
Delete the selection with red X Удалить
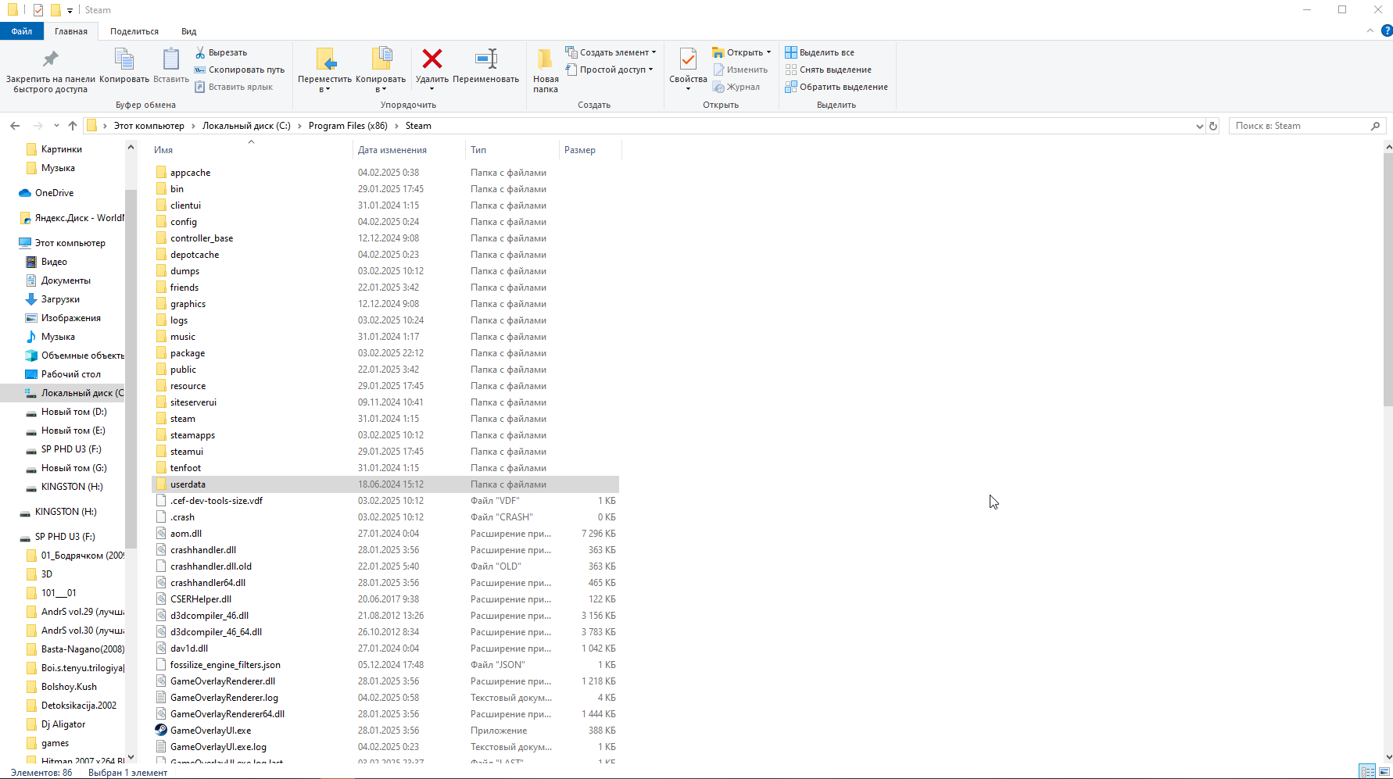[432, 70]
